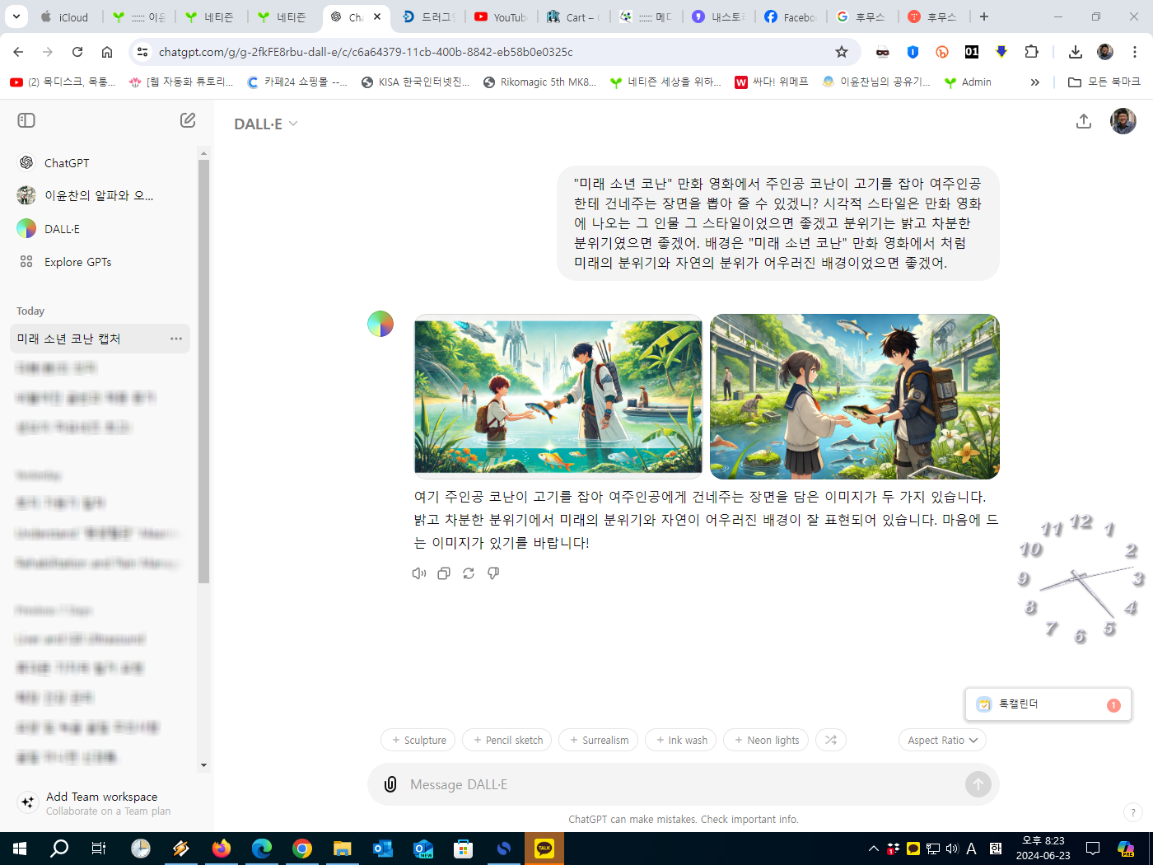Open the Aspect Ratio dropdown
The image size is (1153, 865).
click(942, 740)
